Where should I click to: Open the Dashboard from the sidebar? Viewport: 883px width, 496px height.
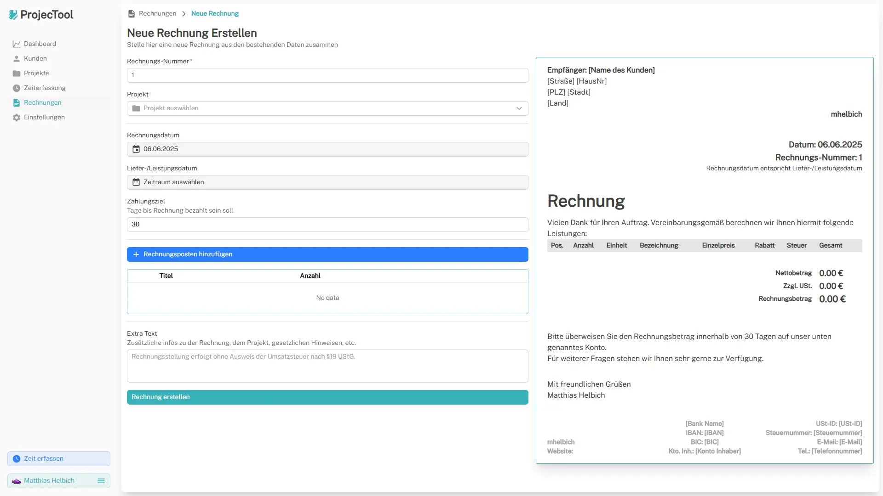(17, 44)
